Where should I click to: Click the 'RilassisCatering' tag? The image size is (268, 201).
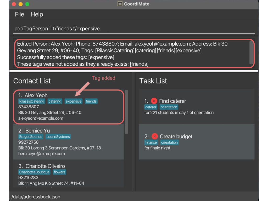[x=32, y=101]
